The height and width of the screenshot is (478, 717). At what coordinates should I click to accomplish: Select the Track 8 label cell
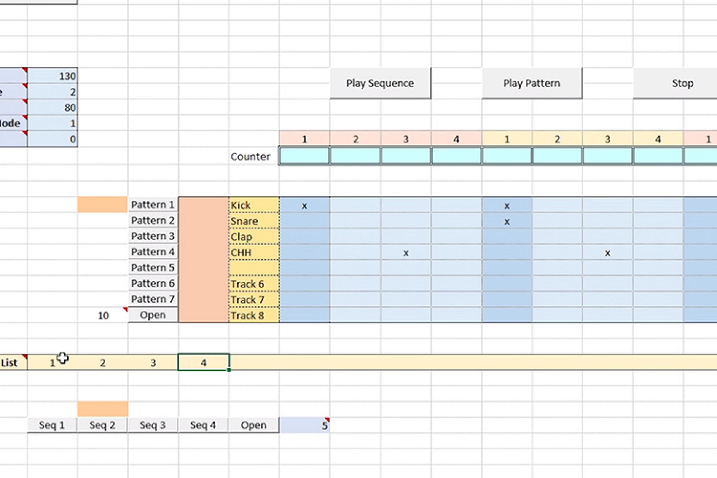(x=253, y=315)
